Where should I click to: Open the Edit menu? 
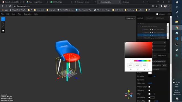point(8,14)
